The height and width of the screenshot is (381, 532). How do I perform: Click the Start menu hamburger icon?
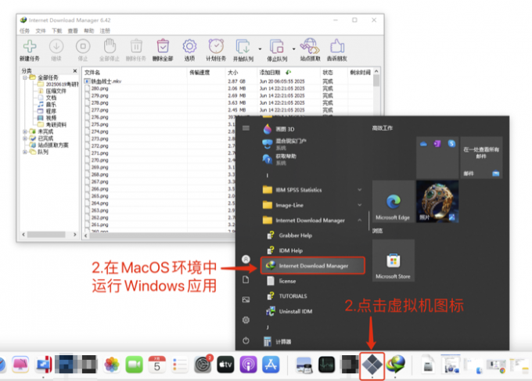coord(246,128)
